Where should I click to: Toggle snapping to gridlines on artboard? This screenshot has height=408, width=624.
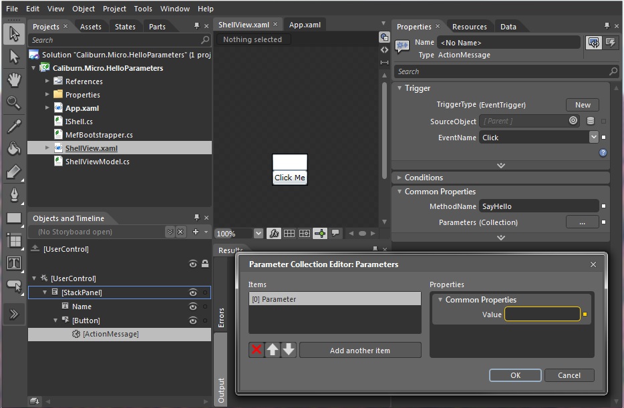[304, 233]
